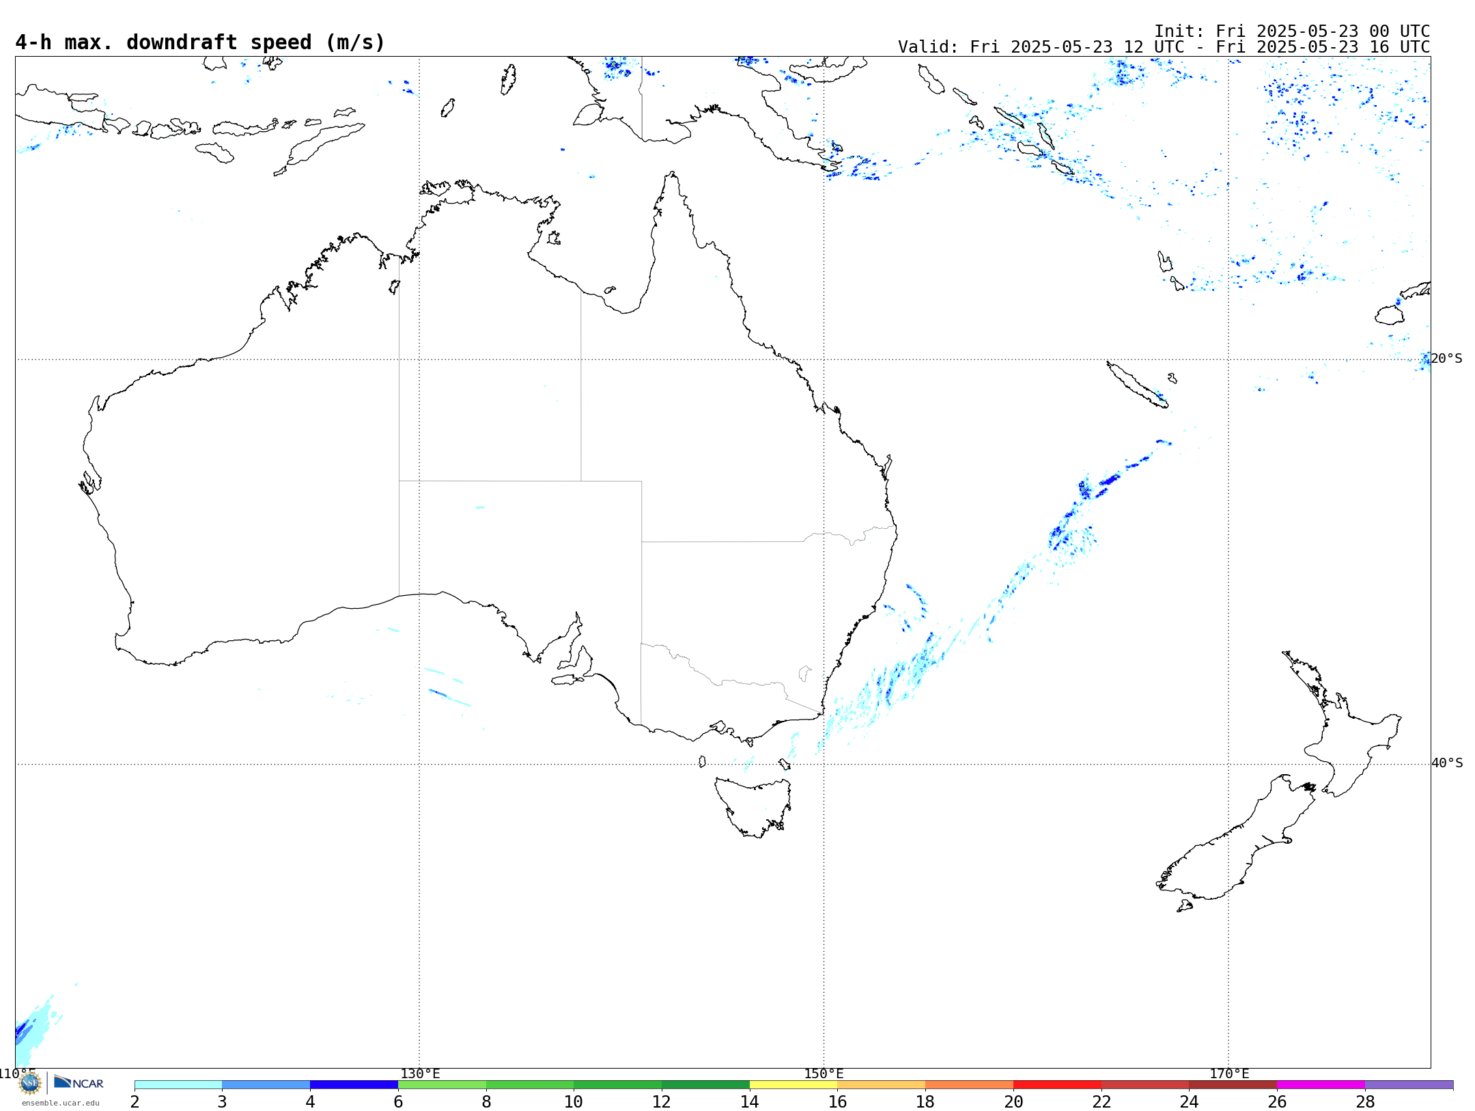Click the magenta 26–28 m/s swatch
Viewport: 1475px width, 1111px height.
[x=1321, y=1085]
